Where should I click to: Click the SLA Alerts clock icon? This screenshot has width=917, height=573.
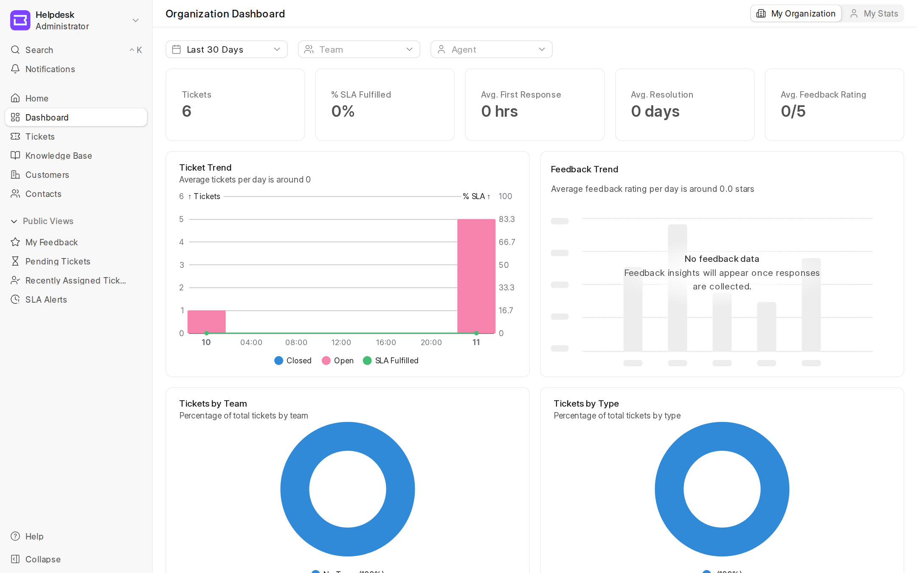pos(15,299)
